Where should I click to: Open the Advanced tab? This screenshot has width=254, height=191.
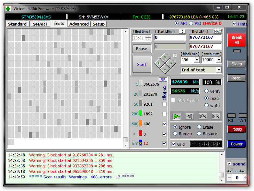pyautogui.click(x=79, y=24)
